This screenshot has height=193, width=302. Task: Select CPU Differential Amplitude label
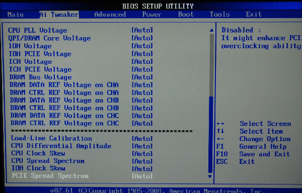point(61,146)
